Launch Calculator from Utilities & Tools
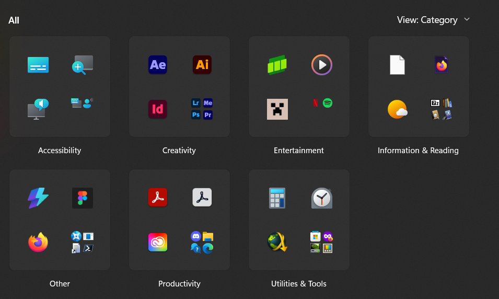Screen dimensions: 499x299 pos(277,198)
